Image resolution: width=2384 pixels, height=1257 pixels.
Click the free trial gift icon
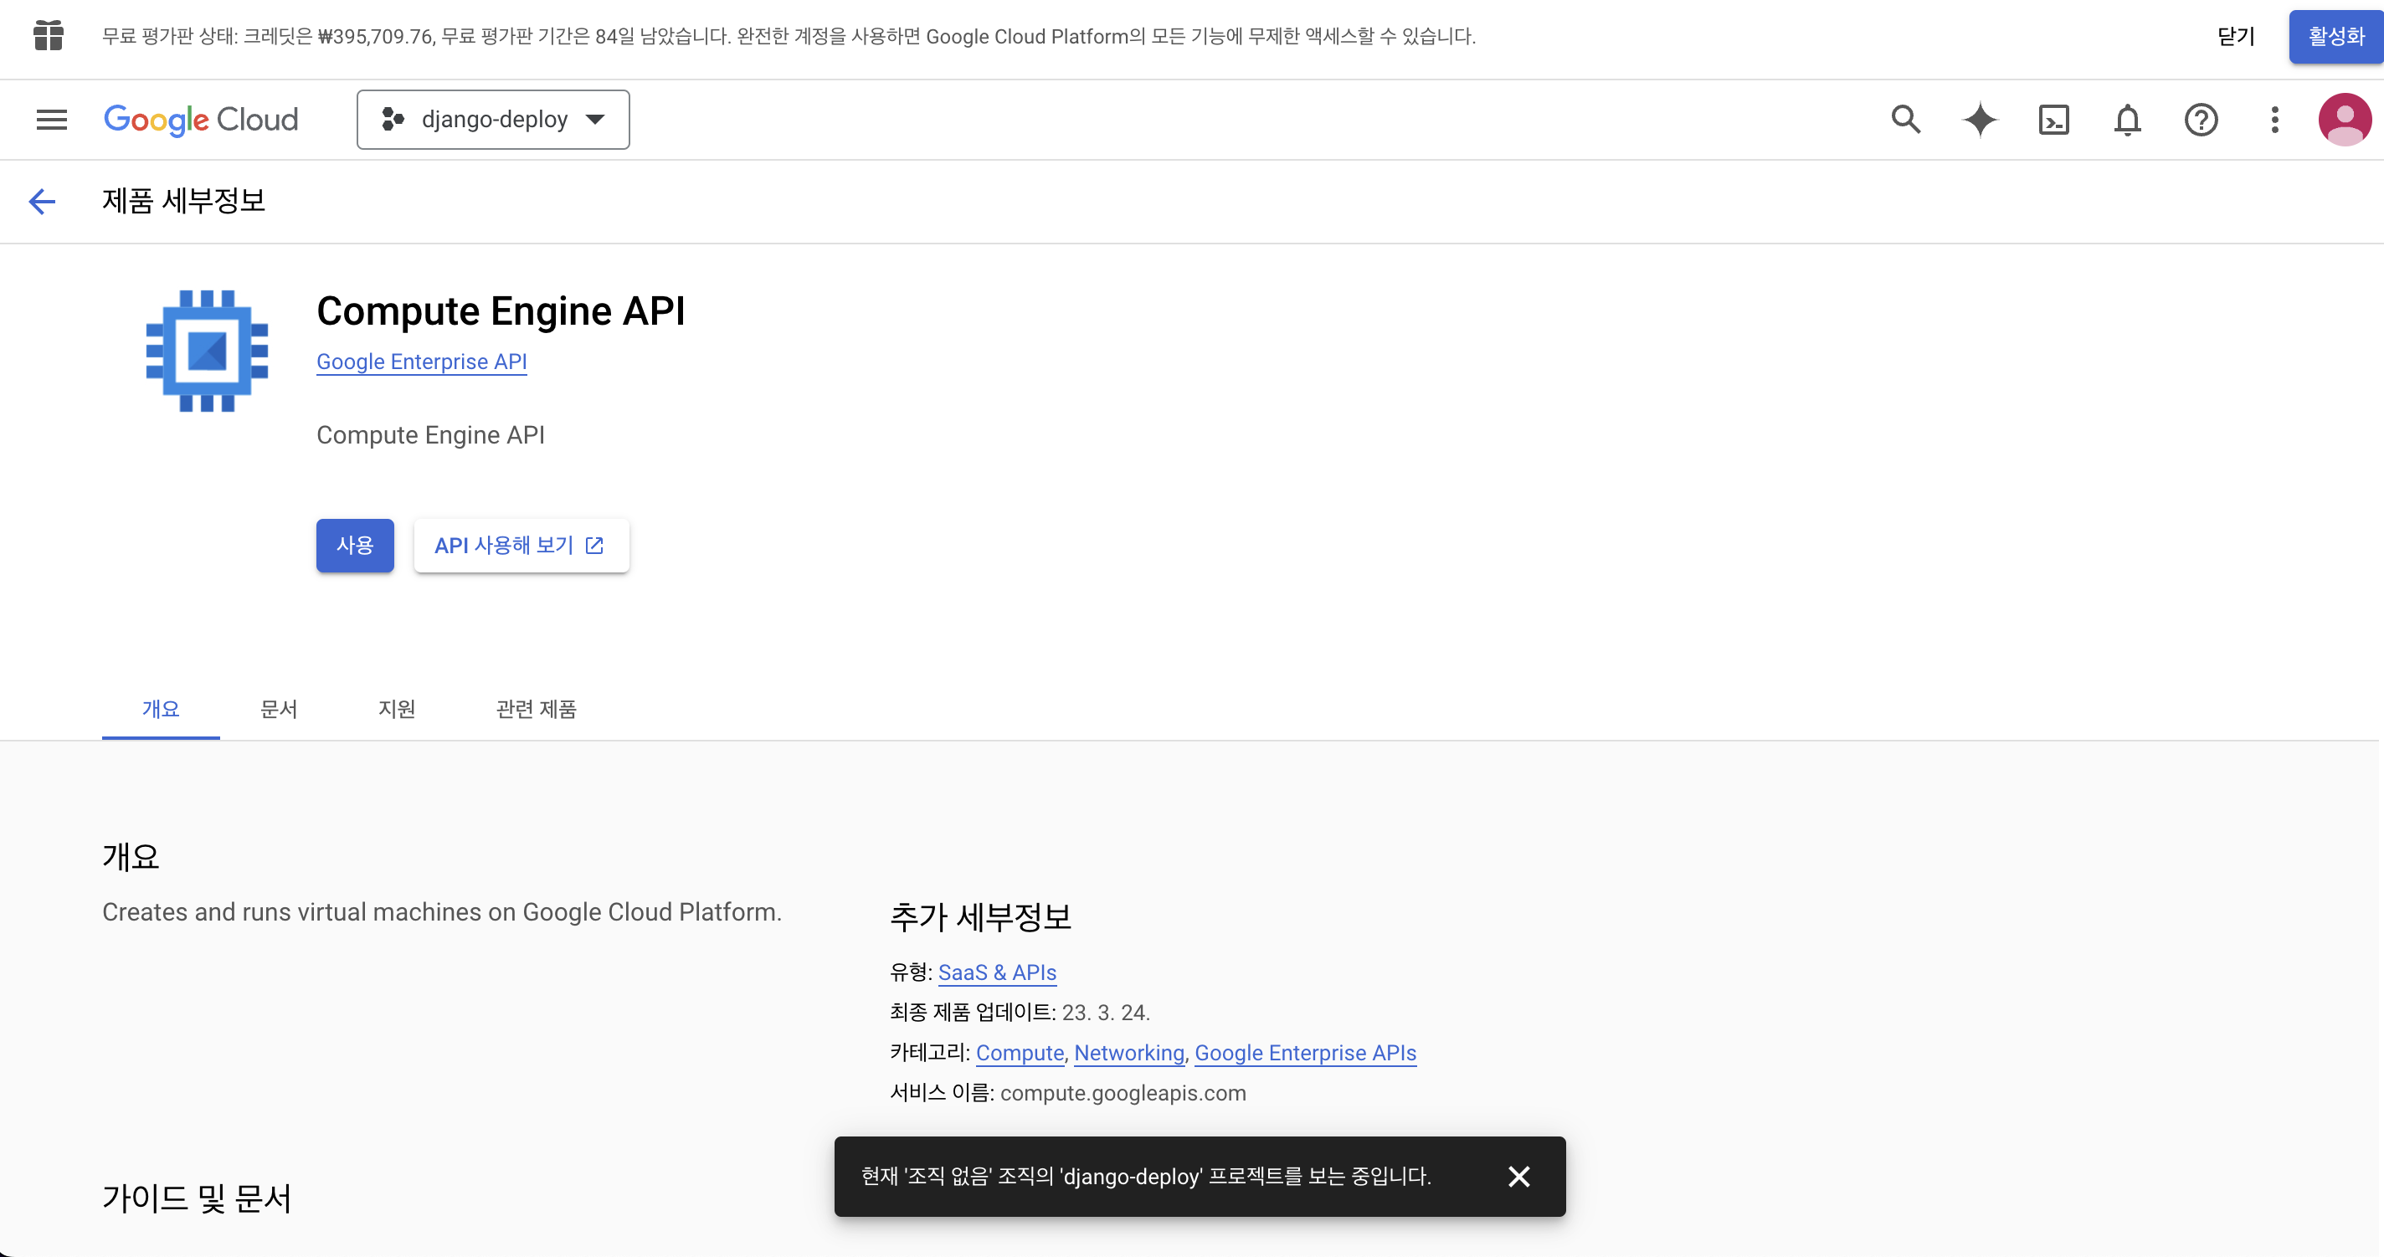point(48,35)
